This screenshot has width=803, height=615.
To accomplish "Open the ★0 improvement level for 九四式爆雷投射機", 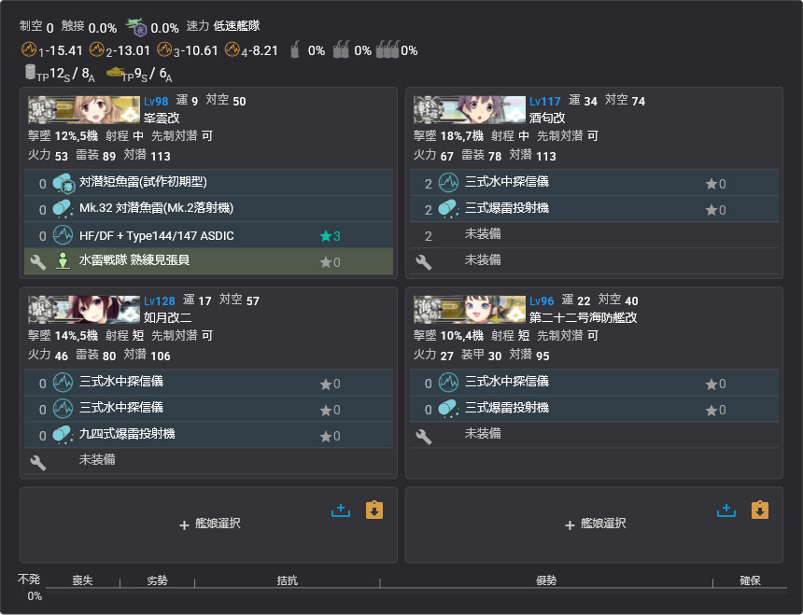I will [330, 436].
